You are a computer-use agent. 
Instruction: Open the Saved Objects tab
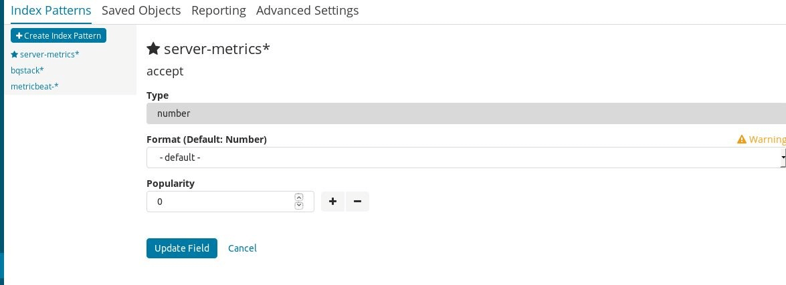(141, 11)
